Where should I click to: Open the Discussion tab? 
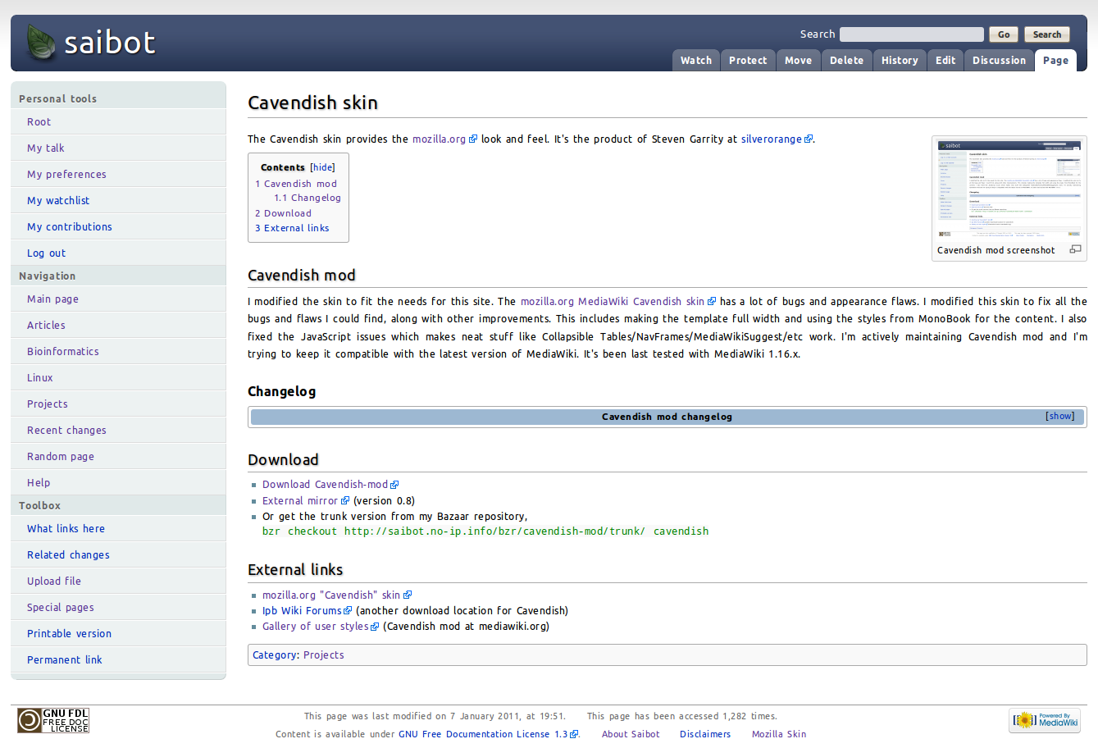999,61
